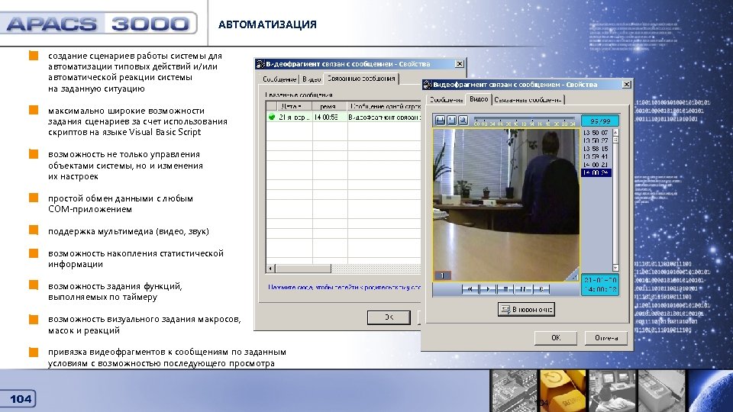Confirm with OK in the front window

(555, 338)
